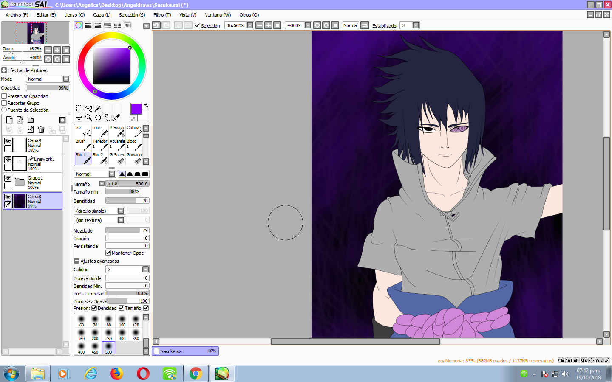Collapse the Ajustes avanzados section
612x382 pixels.
coord(76,261)
